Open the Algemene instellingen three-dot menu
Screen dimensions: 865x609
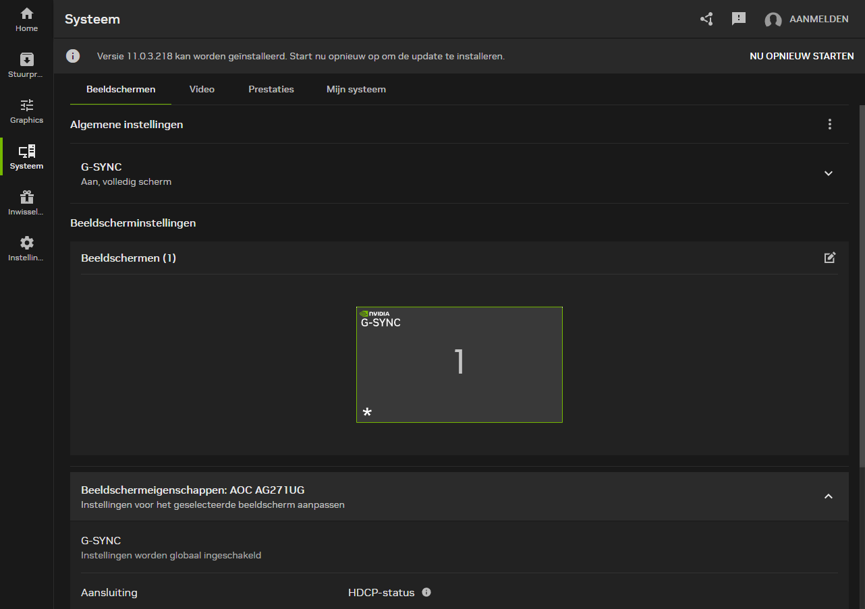[x=830, y=124]
